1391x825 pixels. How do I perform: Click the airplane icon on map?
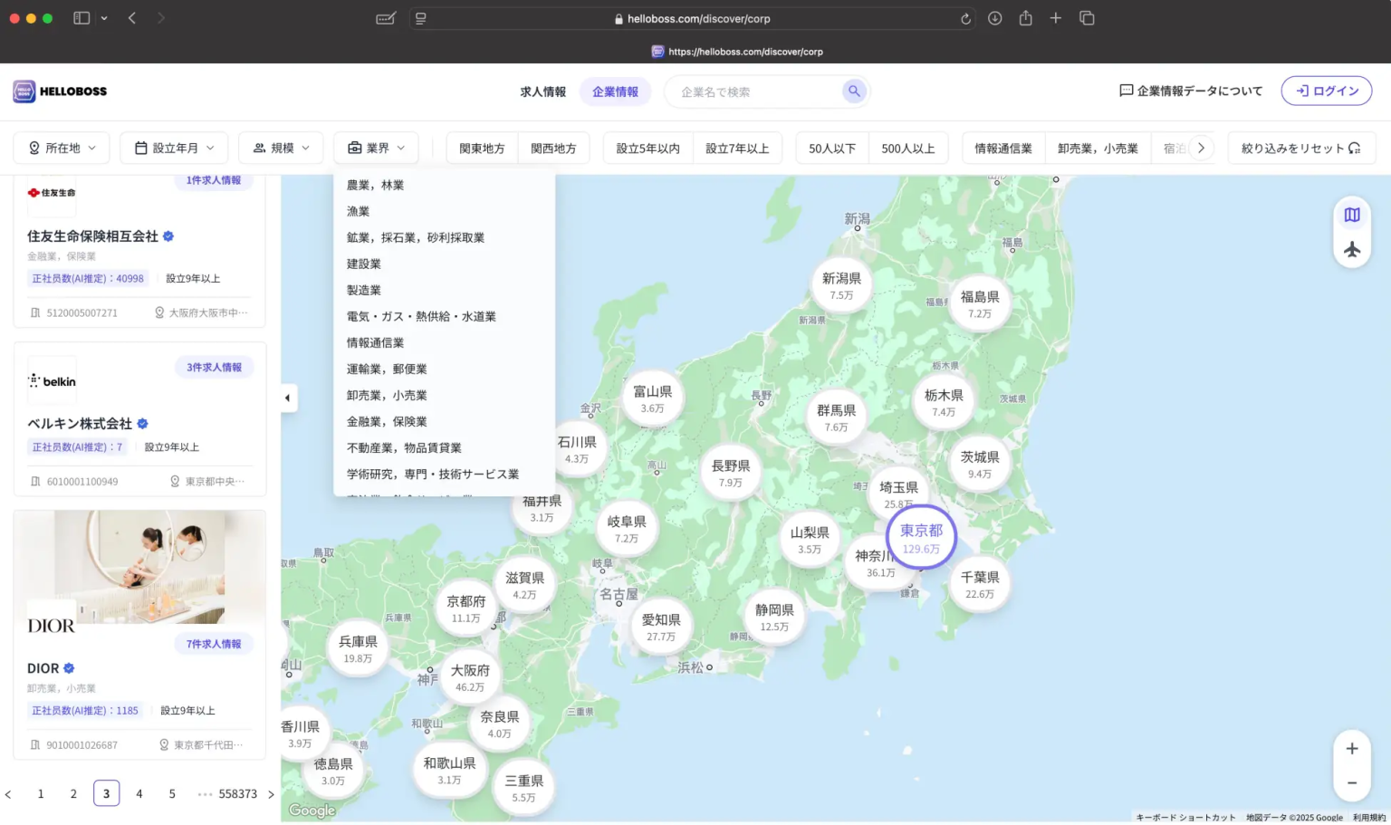[1351, 249]
